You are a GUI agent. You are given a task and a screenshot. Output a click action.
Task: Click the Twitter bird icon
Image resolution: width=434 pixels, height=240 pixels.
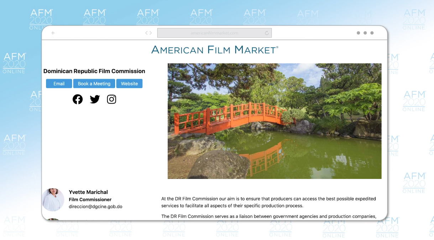point(95,99)
